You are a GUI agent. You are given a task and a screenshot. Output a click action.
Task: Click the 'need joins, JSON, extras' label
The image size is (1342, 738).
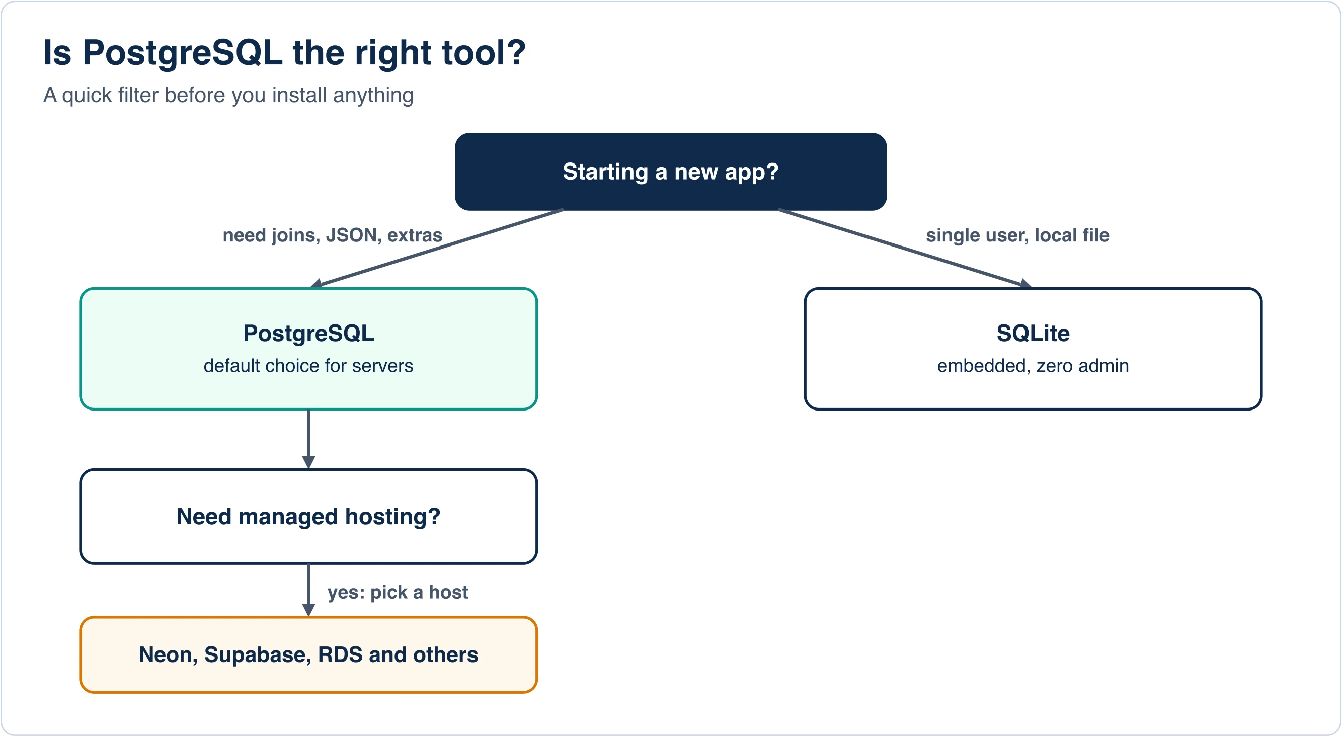click(x=333, y=235)
